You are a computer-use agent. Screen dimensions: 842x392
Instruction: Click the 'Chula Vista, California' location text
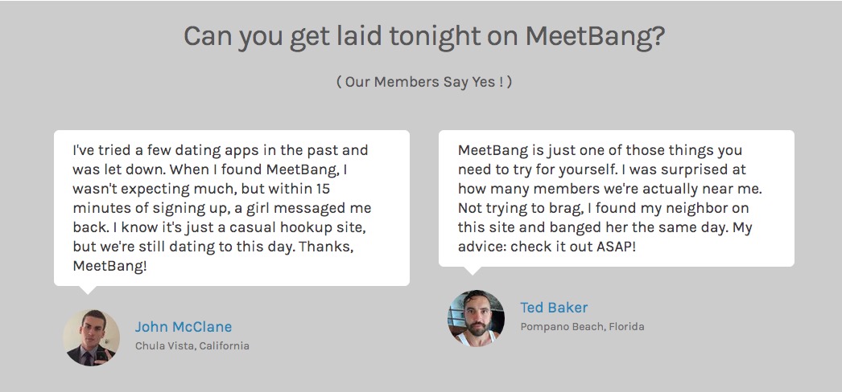point(192,346)
